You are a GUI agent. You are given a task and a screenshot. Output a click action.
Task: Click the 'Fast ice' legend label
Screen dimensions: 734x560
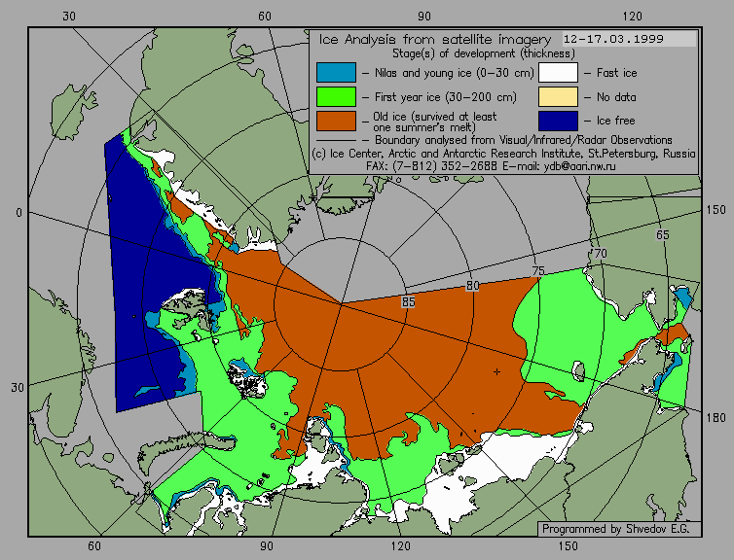coord(616,73)
